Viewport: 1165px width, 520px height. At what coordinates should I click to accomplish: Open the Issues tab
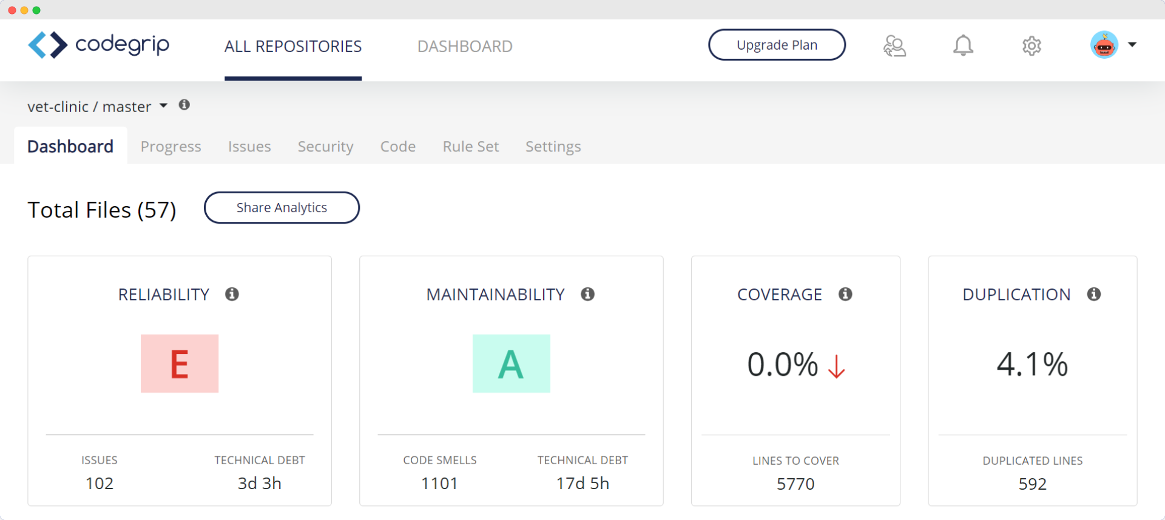(x=249, y=147)
